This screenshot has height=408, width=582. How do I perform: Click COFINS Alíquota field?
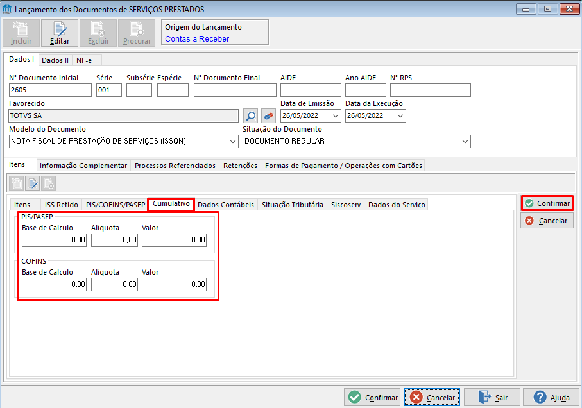point(114,284)
